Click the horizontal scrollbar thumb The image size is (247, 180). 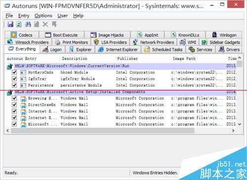(x=103, y=131)
